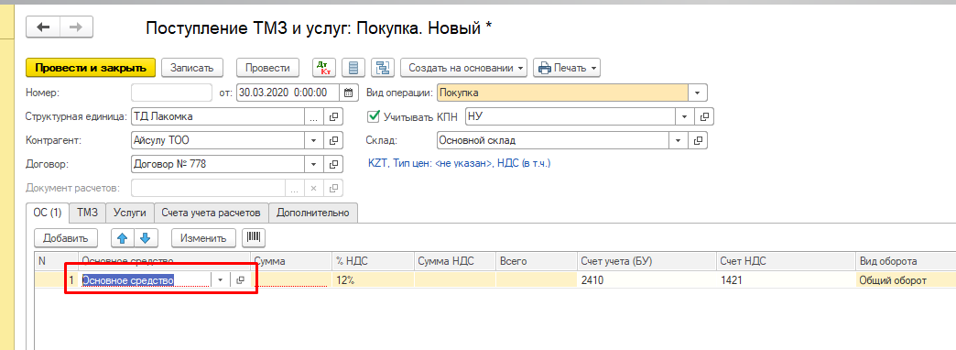Image resolution: width=956 pixels, height=350 pixels.
Task: Click the Провести и закрыть button
Action: [91, 68]
